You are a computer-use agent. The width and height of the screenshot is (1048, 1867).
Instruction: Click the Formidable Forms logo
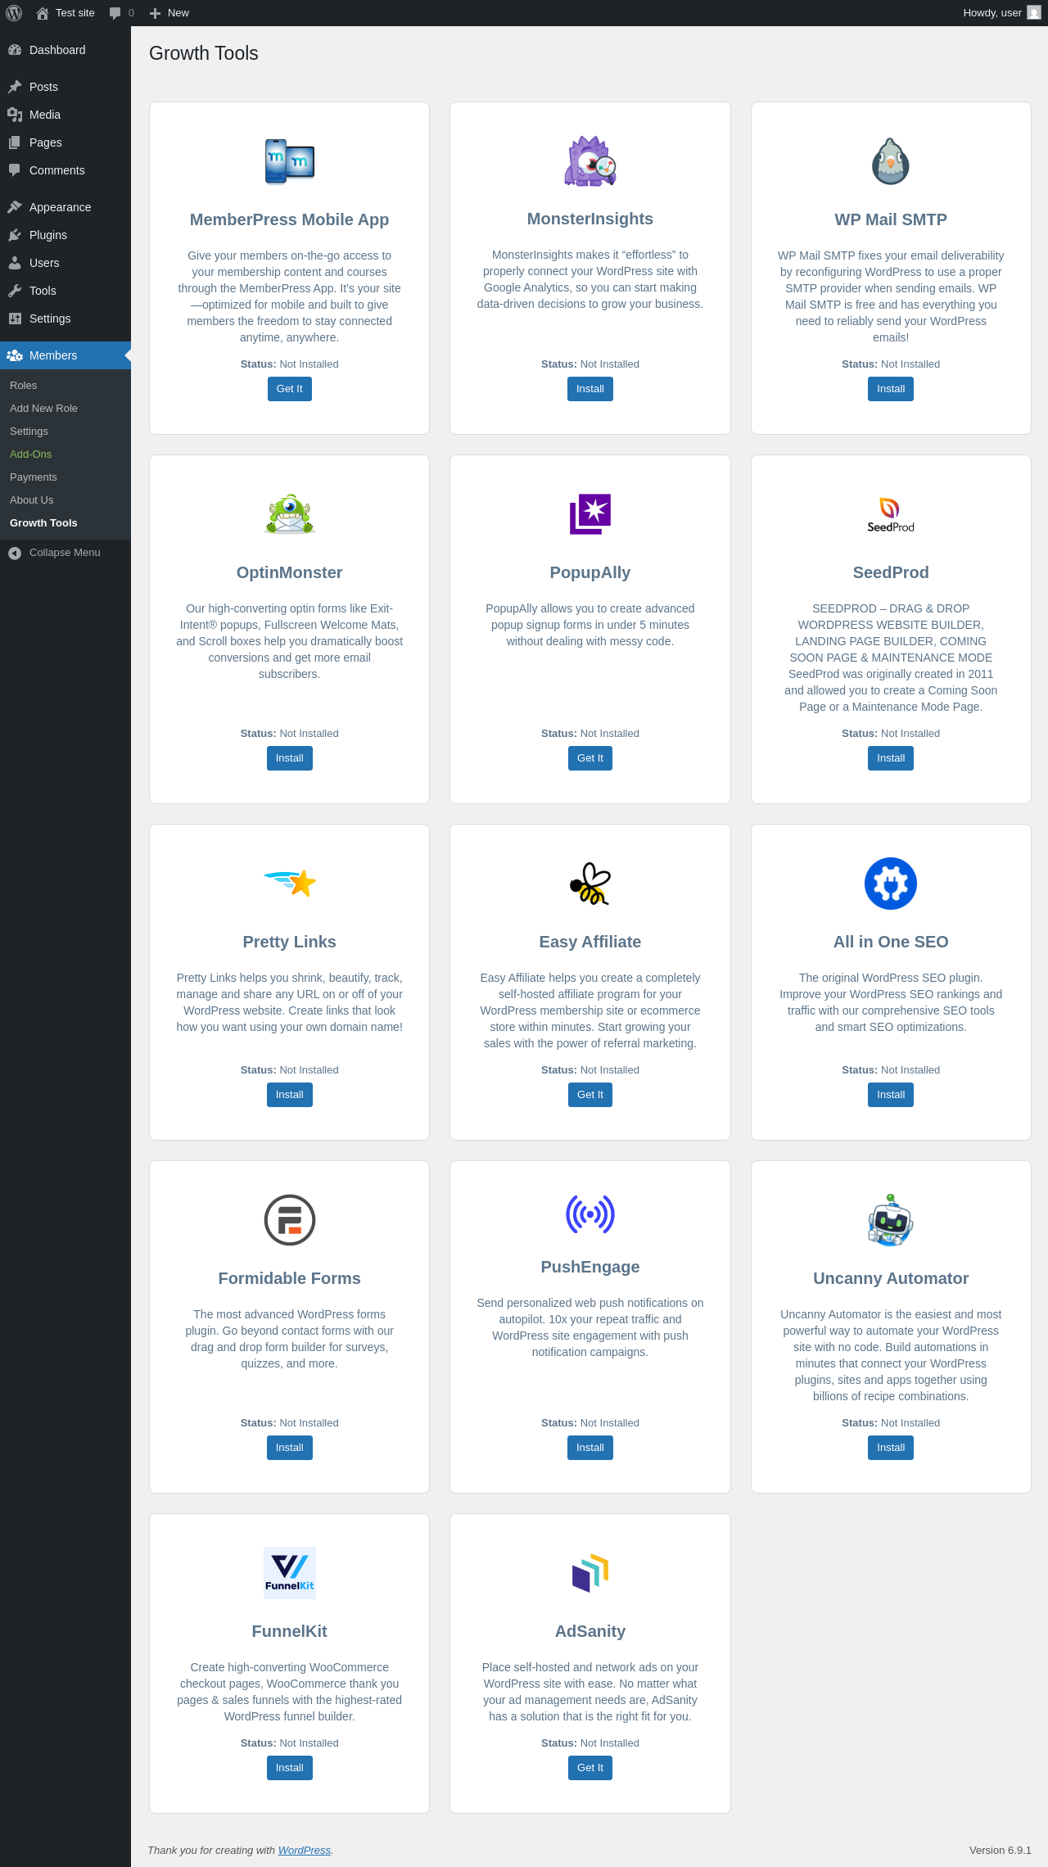click(x=290, y=1220)
